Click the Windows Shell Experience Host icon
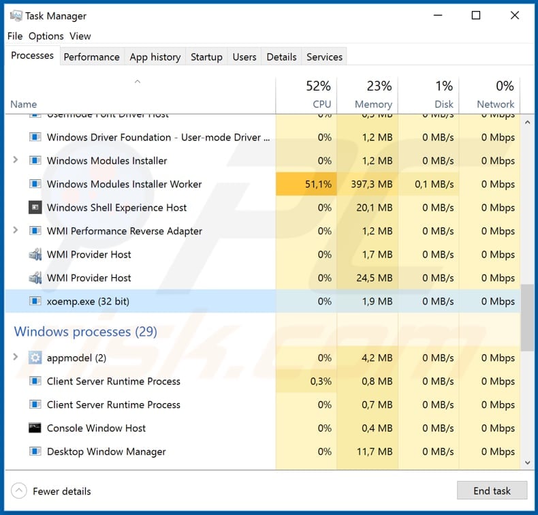This screenshot has height=515, width=538. pos(35,208)
